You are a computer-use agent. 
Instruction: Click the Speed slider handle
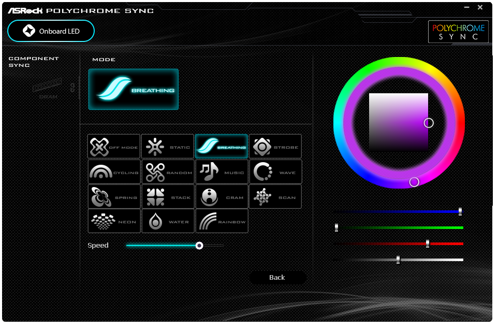199,246
